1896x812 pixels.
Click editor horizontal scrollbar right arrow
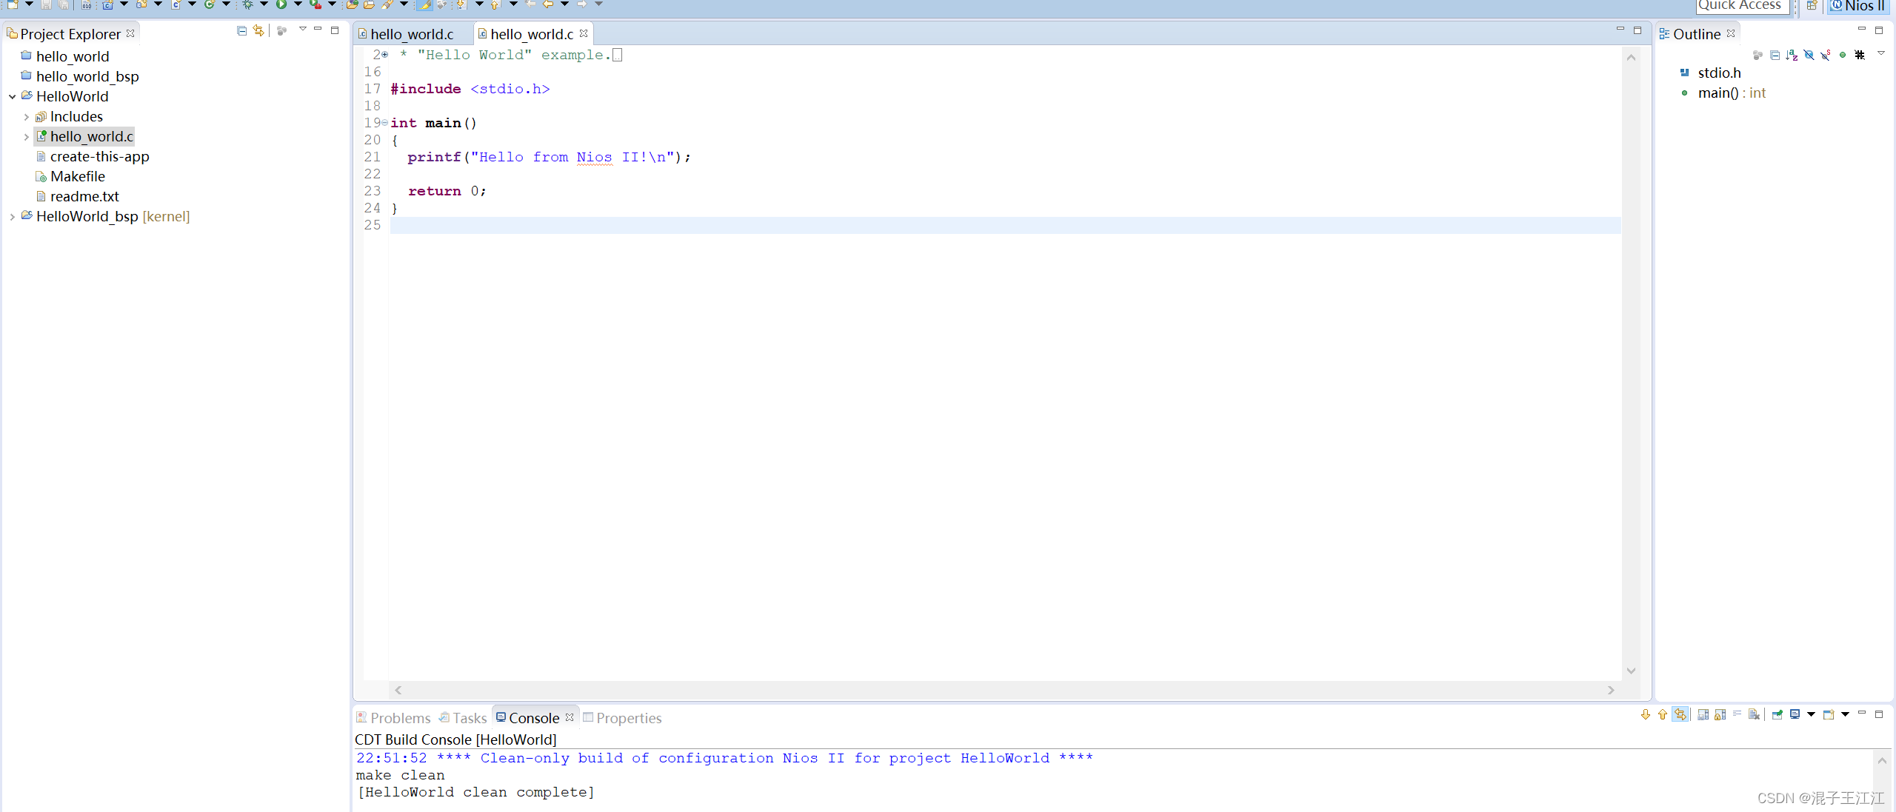pos(1611,690)
